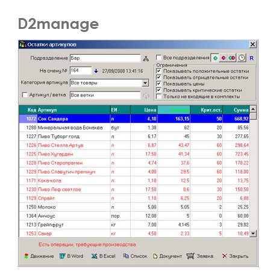
Task: Select the Минеральная вода Бонаква row
Action: pyautogui.click(x=134, y=128)
